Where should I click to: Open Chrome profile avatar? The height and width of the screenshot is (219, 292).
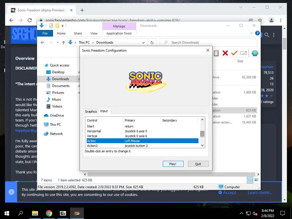(x=271, y=20)
